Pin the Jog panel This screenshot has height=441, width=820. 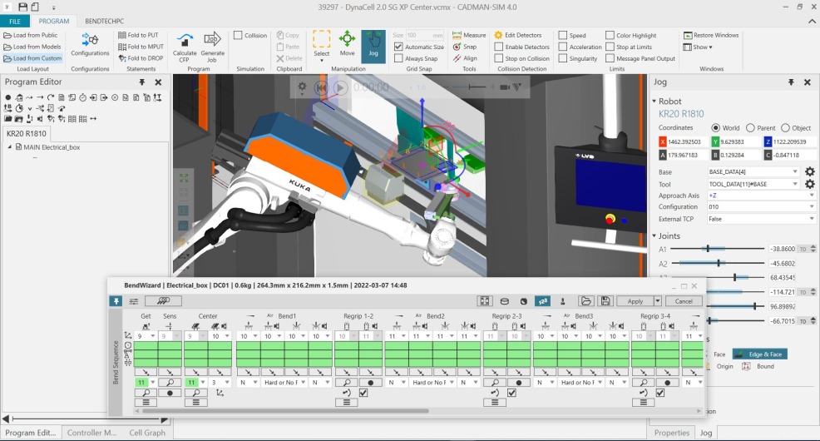click(791, 82)
